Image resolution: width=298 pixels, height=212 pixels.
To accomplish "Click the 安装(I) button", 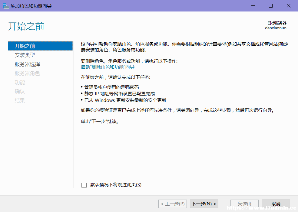I will tap(244, 204).
